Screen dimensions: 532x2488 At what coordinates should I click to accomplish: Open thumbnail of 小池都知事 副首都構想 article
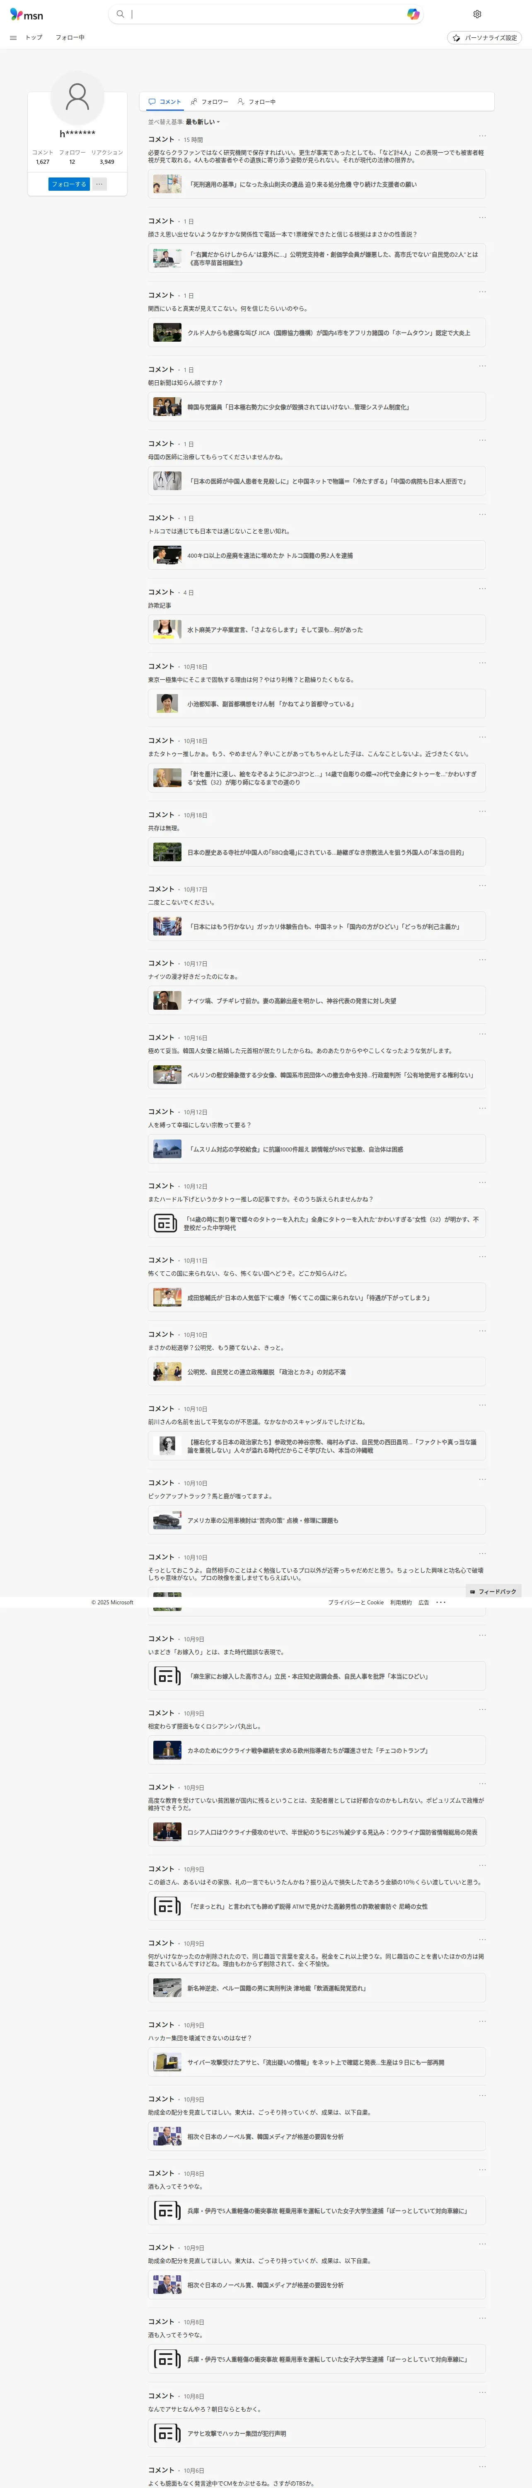(x=167, y=704)
